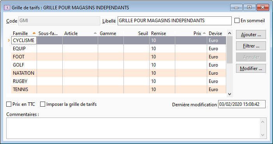Close the Grille de tarifs window
Image resolution: width=273 pixels, height=144 pixels.
point(263,7)
